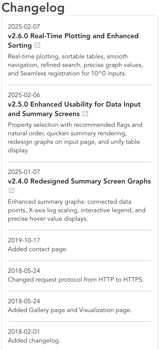This screenshot has width=159, height=350.
Task: Open the v2.4.0 Redesigned Summary Screen Graphs title
Action: tap(79, 181)
